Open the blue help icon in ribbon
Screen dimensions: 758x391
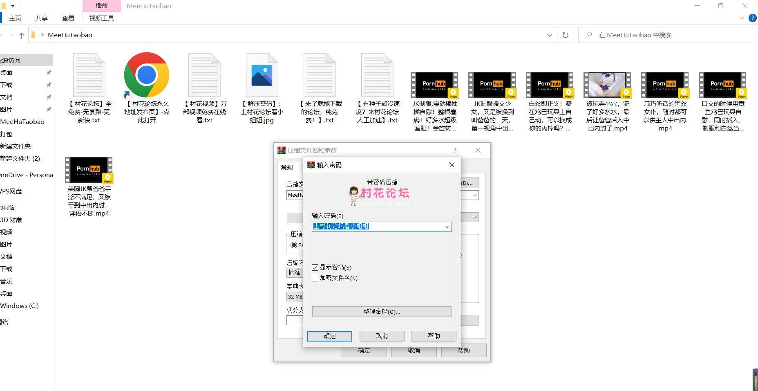[x=752, y=18]
